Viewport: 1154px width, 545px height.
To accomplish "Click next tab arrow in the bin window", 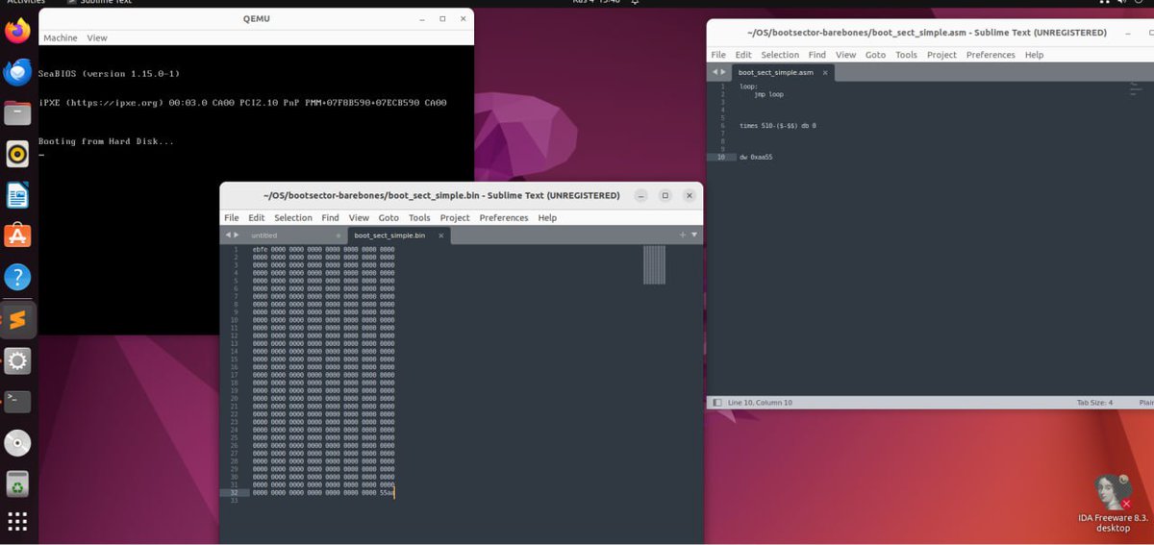I will 236,235.
